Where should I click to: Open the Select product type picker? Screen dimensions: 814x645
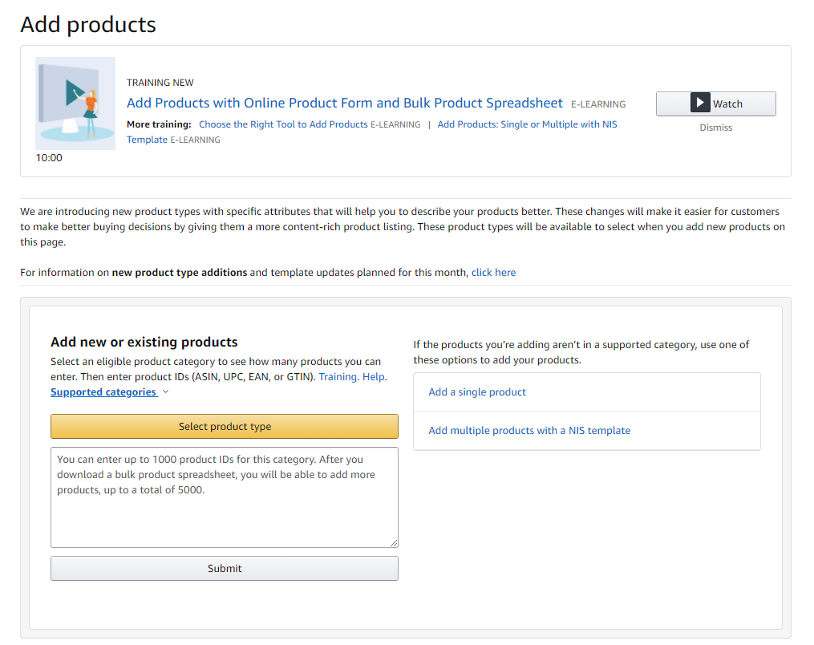pos(225,426)
